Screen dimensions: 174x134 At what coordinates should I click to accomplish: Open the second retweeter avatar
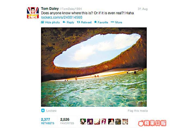click(90, 121)
